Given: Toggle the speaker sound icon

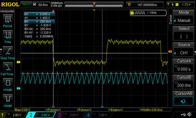Looking at the screenshot, I should (190, 114).
